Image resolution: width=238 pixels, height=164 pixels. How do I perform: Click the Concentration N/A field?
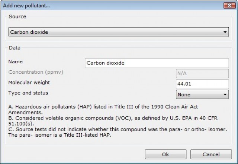point(202,74)
